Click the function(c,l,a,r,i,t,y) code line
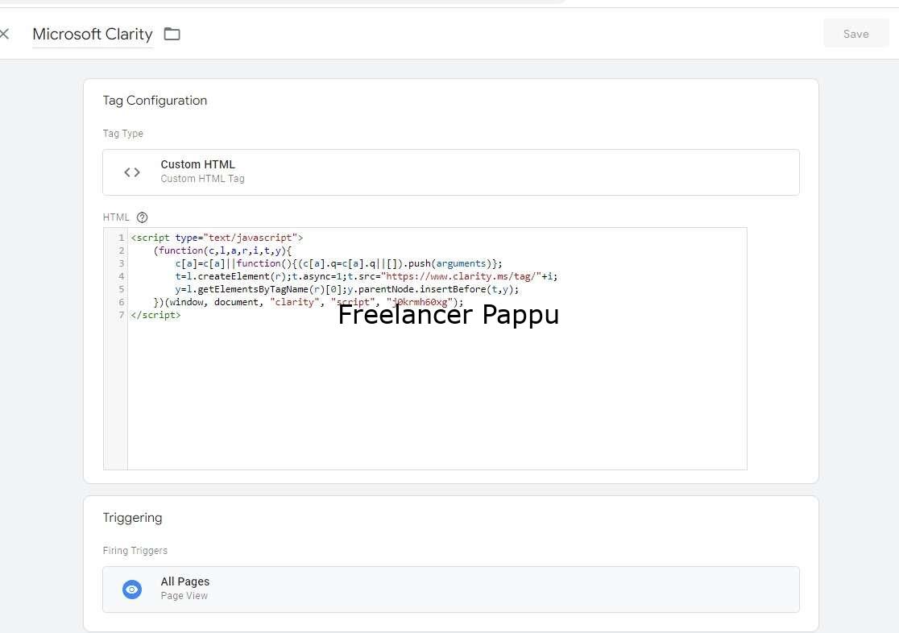The width and height of the screenshot is (899, 633). pos(222,250)
